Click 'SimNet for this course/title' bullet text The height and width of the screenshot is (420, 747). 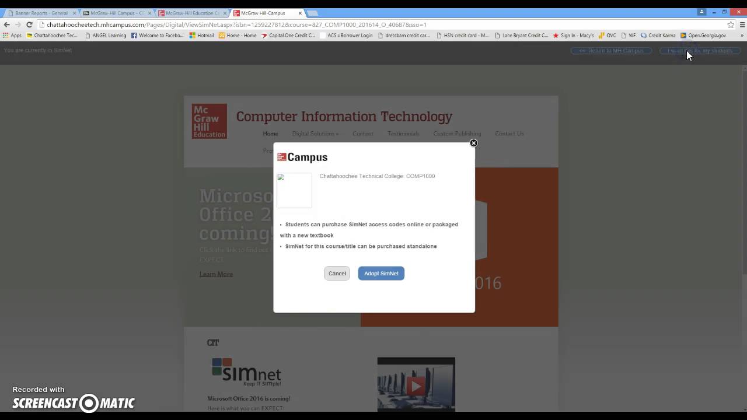pyautogui.click(x=361, y=246)
